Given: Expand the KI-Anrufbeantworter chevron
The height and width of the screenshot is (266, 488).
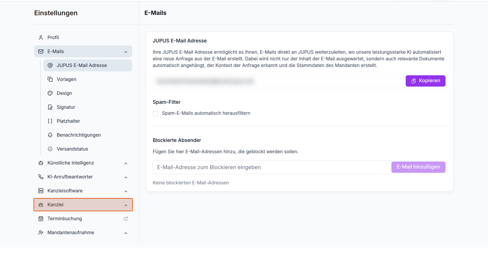Looking at the screenshot, I should coord(126,177).
